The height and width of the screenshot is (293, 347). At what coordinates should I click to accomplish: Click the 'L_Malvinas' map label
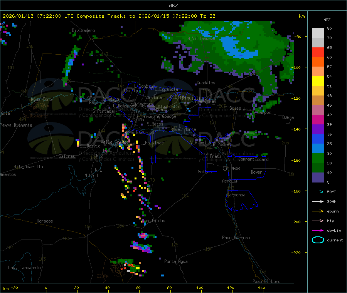point(152,143)
